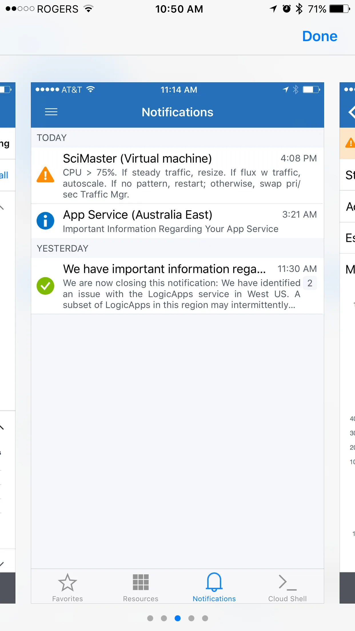Tap the warning icon in the next screenshot
Screen dimensions: 355x631
click(350, 143)
